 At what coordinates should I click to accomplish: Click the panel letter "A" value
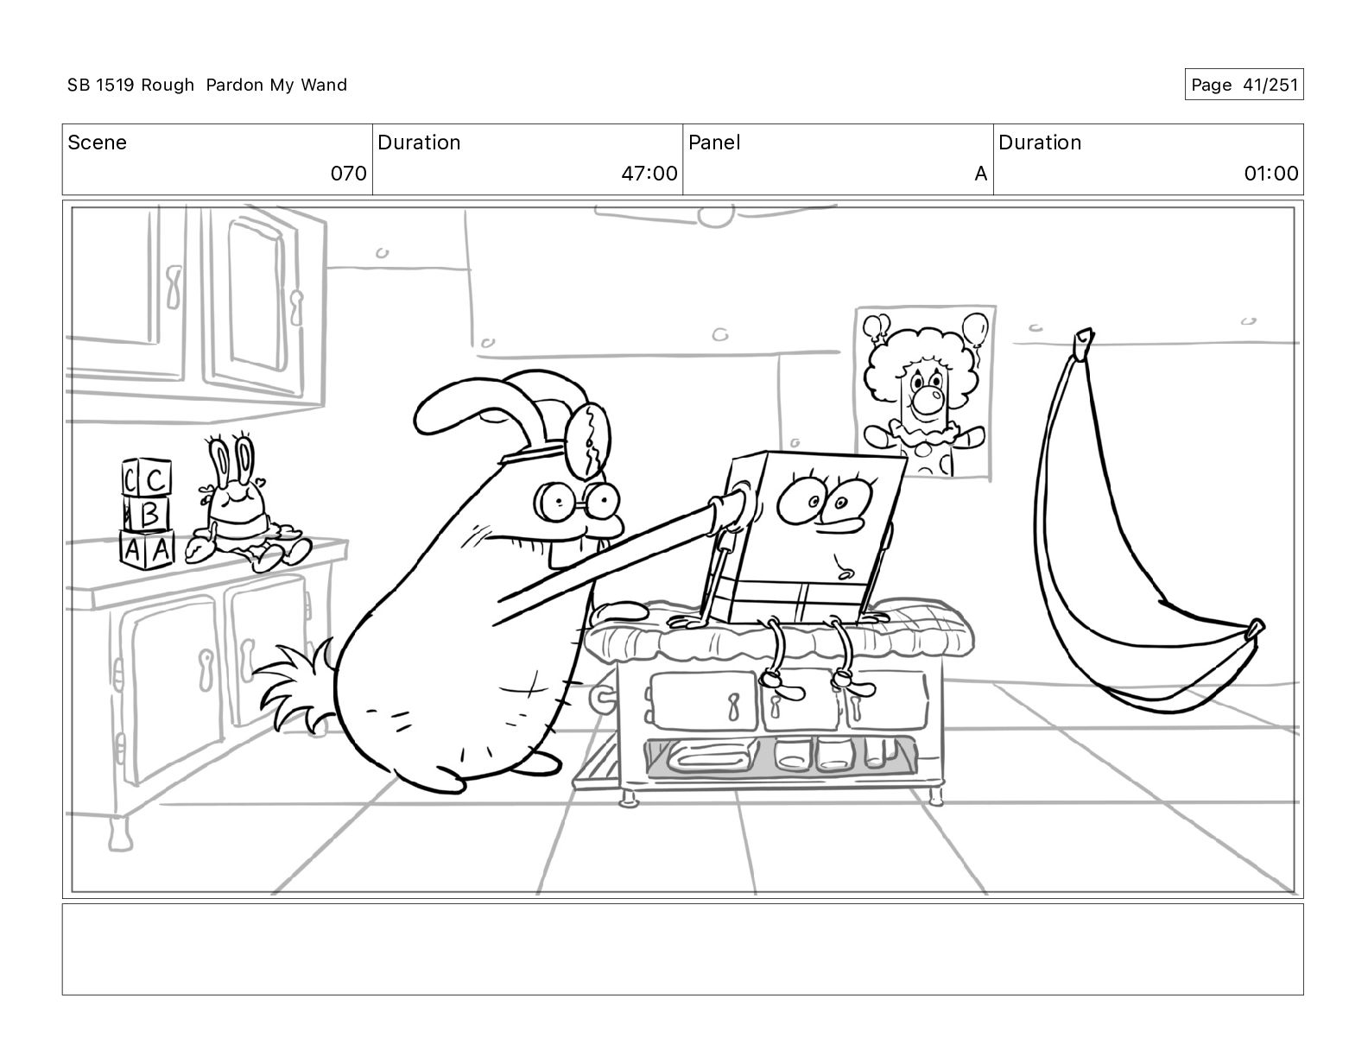[x=980, y=174]
